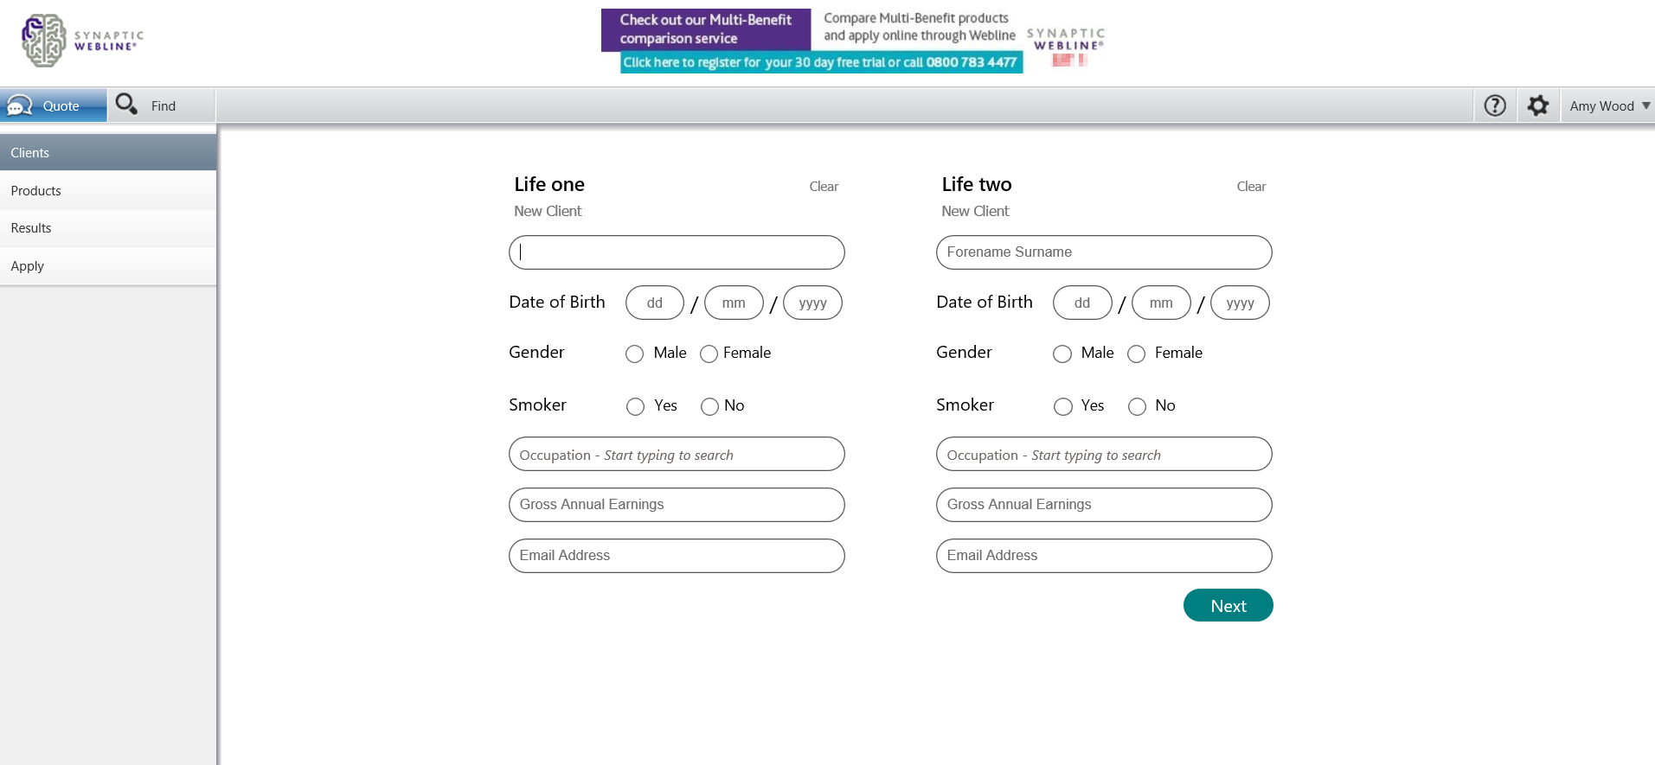Click Life one Gross Annual Earnings field
This screenshot has width=1655, height=765.
pyautogui.click(x=677, y=505)
